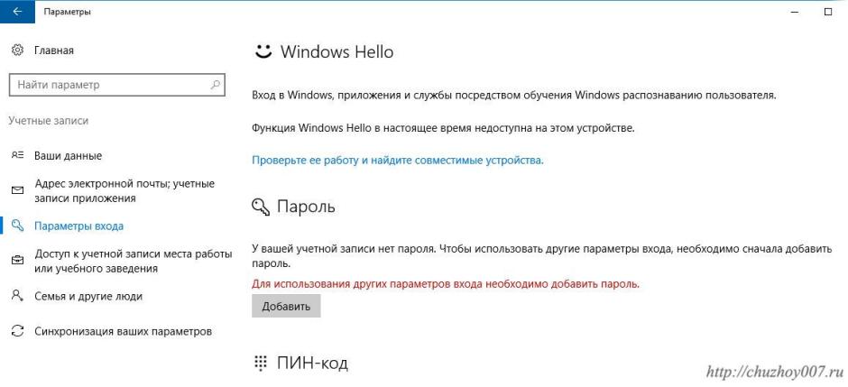Click the email envelope icon
Image resolution: width=848 pixels, height=387 pixels.
tap(16, 190)
